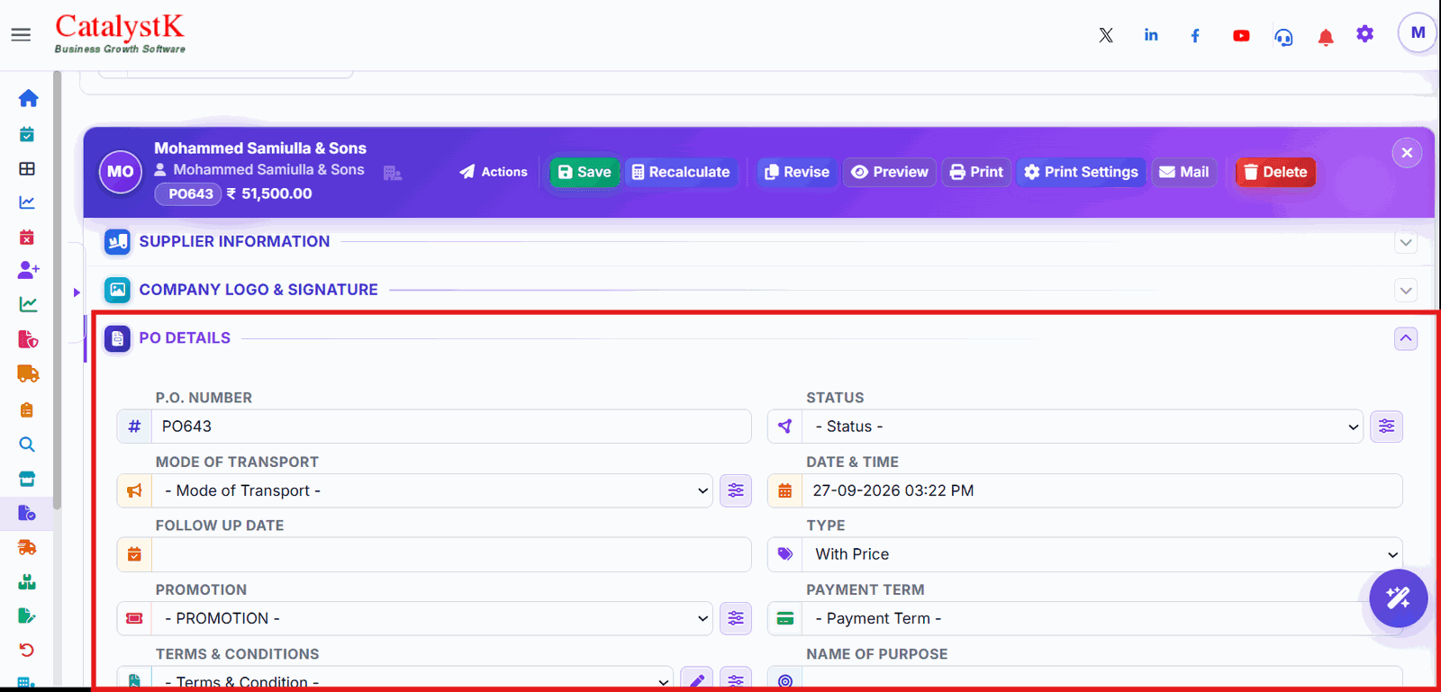Open the store sidebar icon

[x=27, y=479]
